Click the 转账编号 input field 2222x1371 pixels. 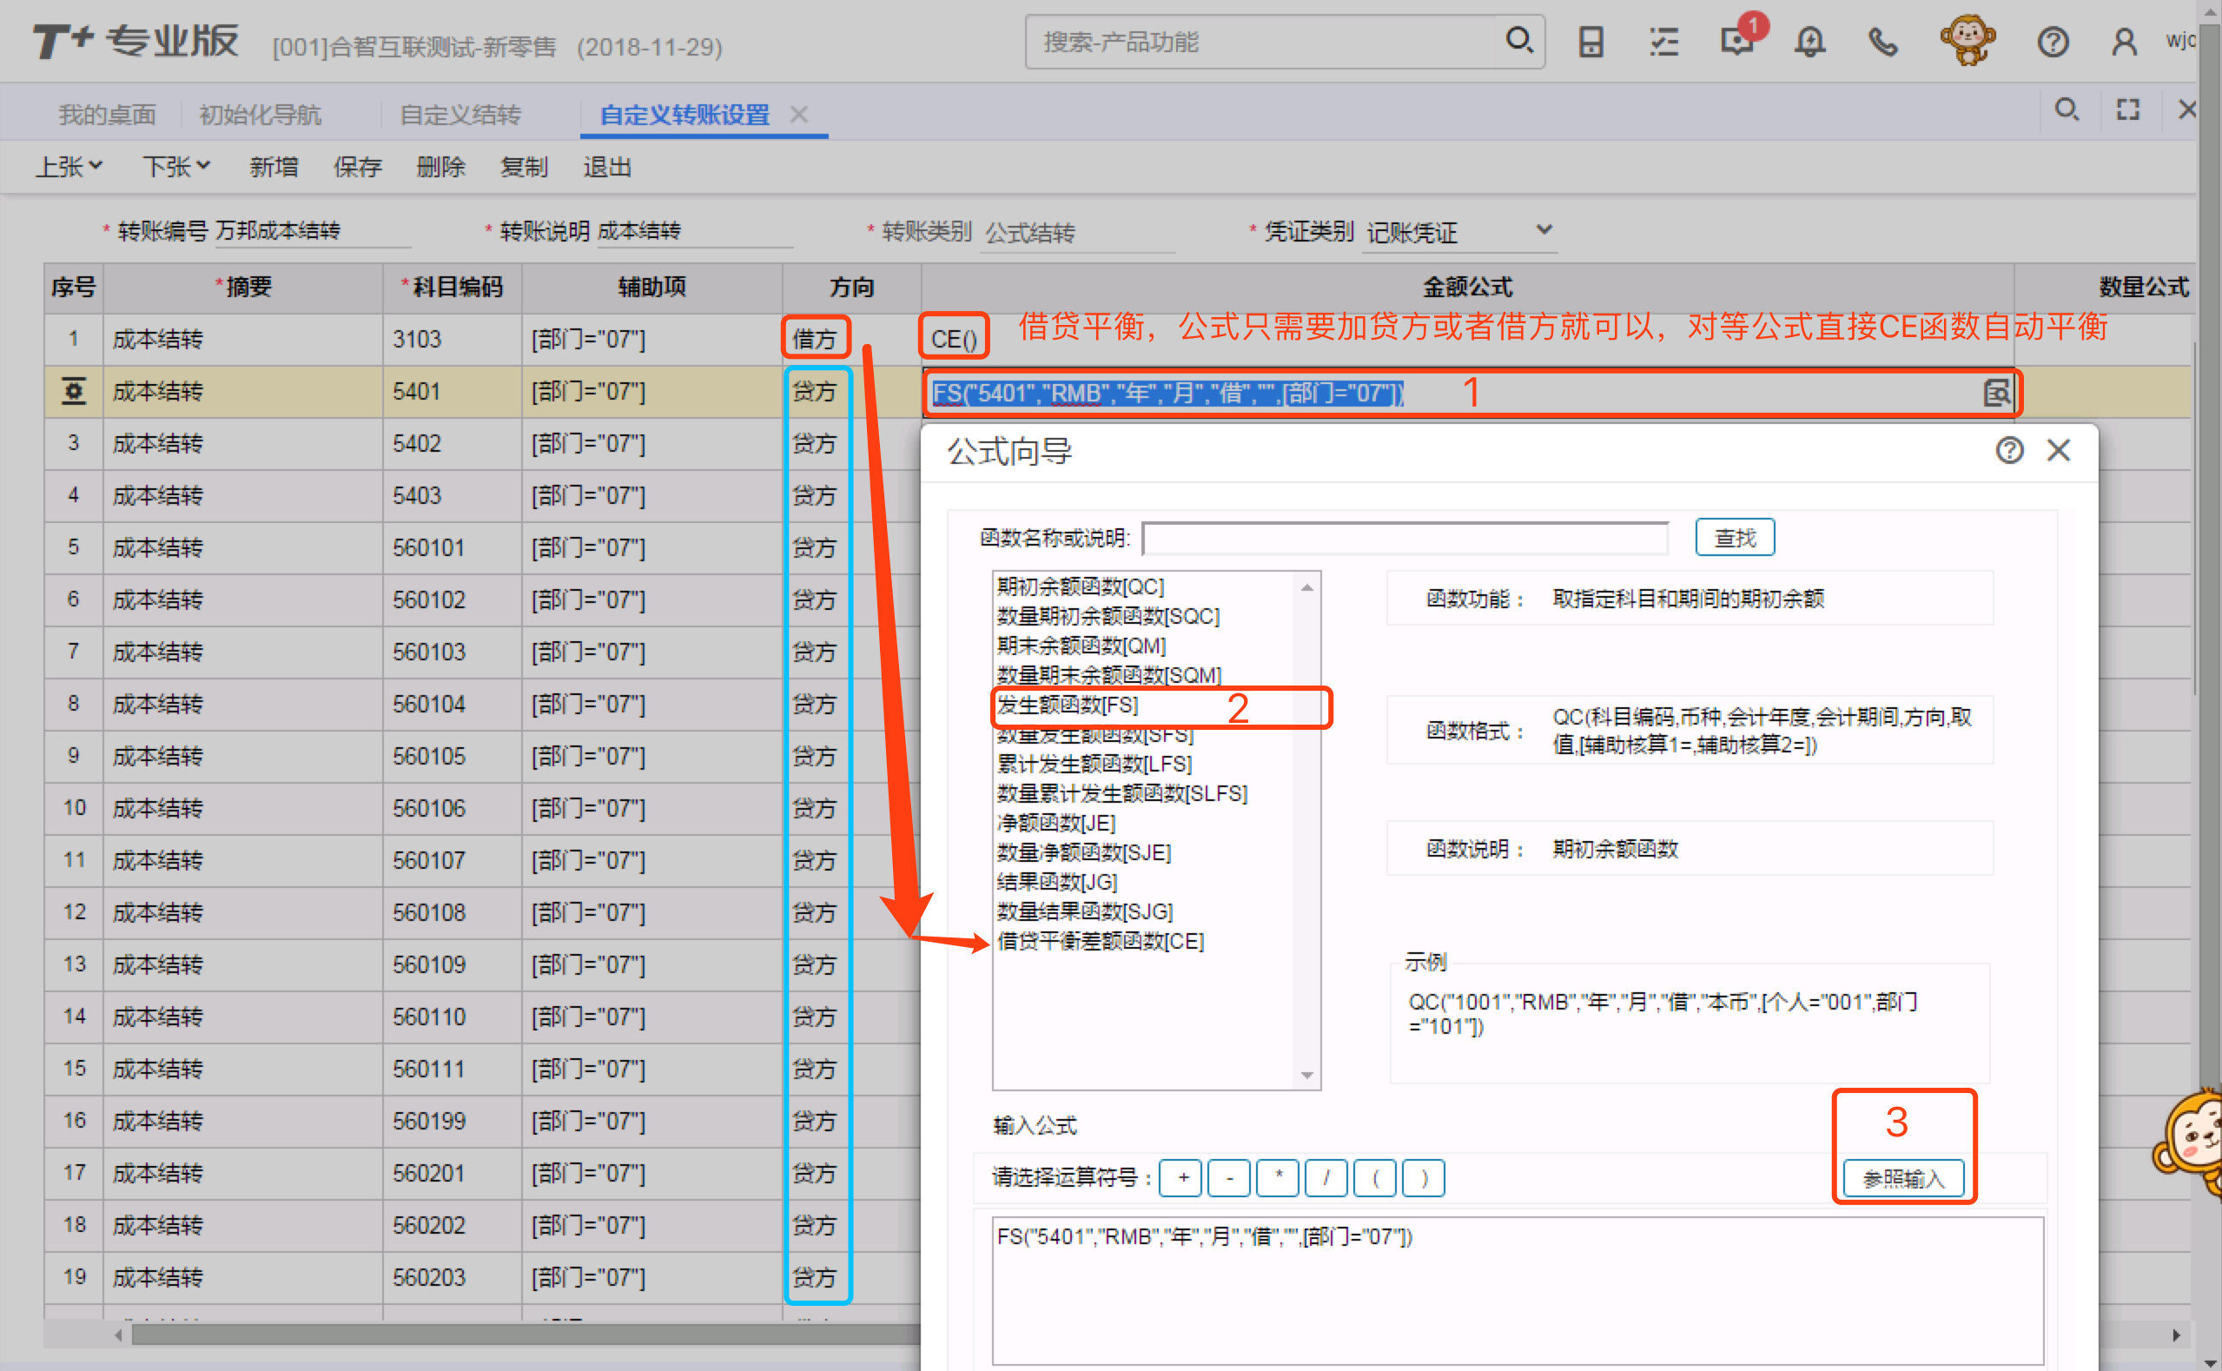point(312,231)
